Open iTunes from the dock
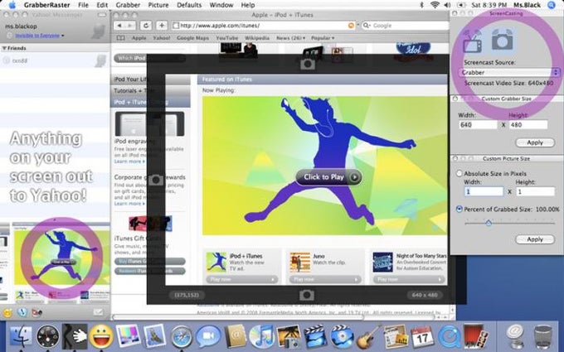Screen dimensions: 564x352 pyautogui.click(x=262, y=337)
